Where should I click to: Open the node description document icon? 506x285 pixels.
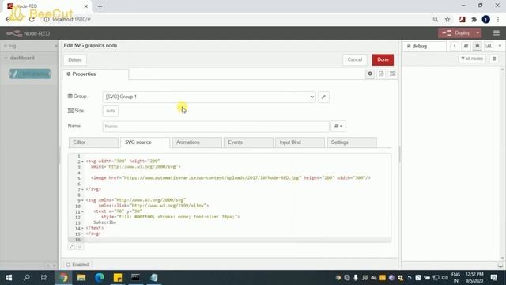(381, 74)
